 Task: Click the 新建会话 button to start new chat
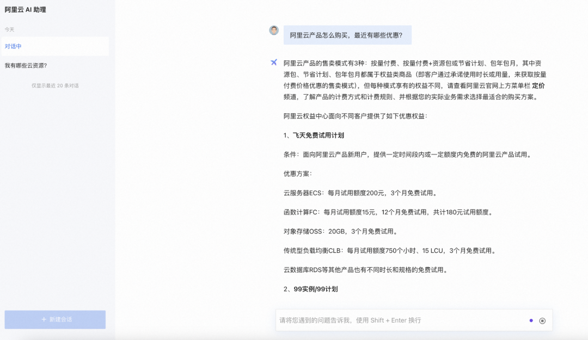point(54,319)
